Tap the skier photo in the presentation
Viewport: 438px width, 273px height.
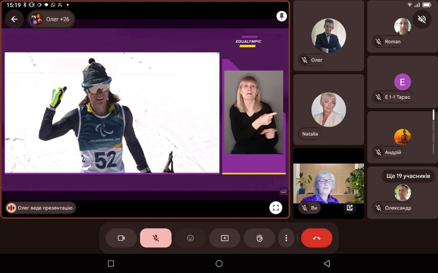pos(112,113)
